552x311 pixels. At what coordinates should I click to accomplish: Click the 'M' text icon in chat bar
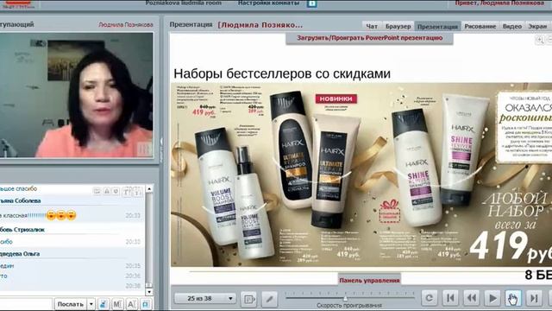click(117, 304)
